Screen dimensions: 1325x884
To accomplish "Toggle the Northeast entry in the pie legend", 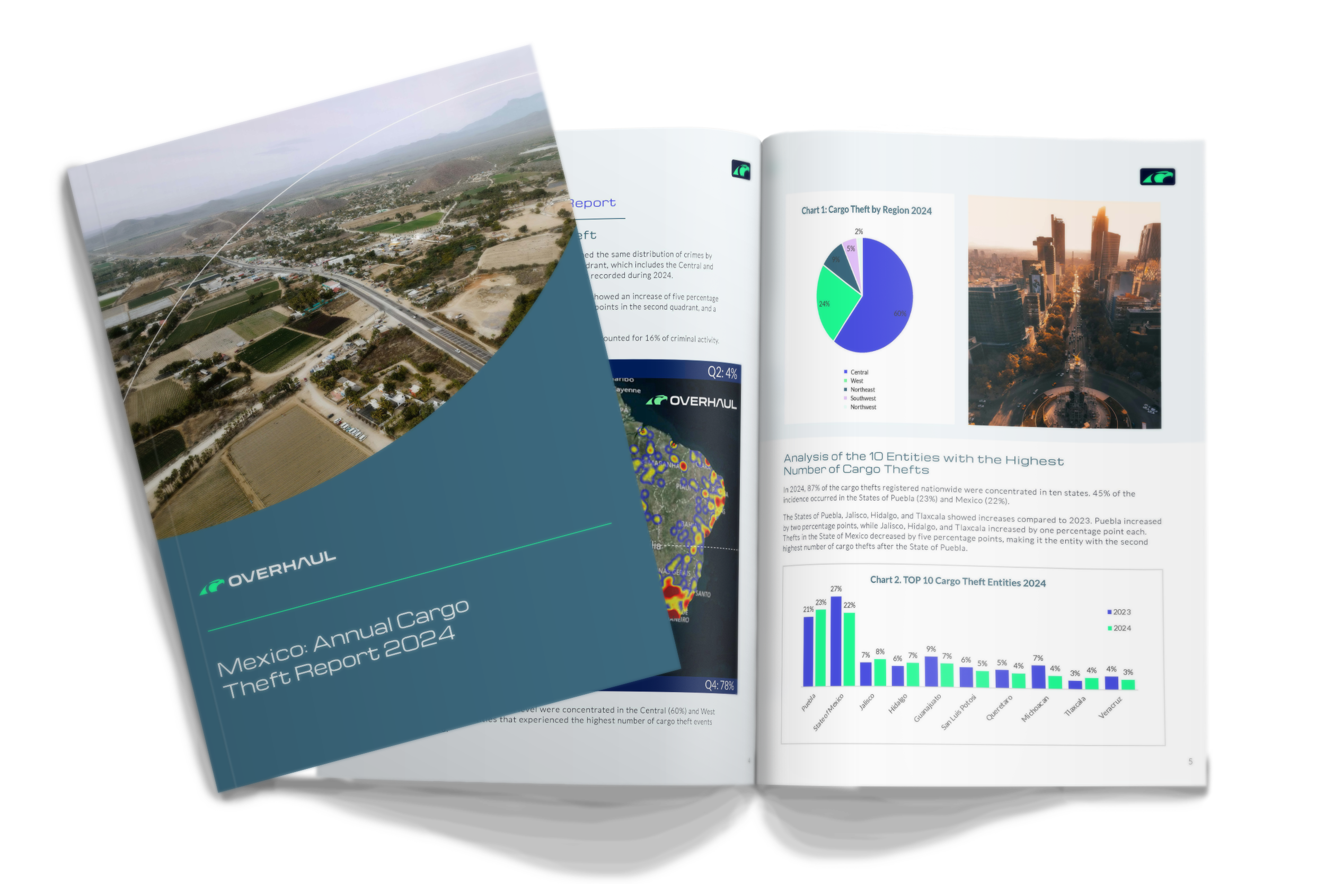I will 861,389.
